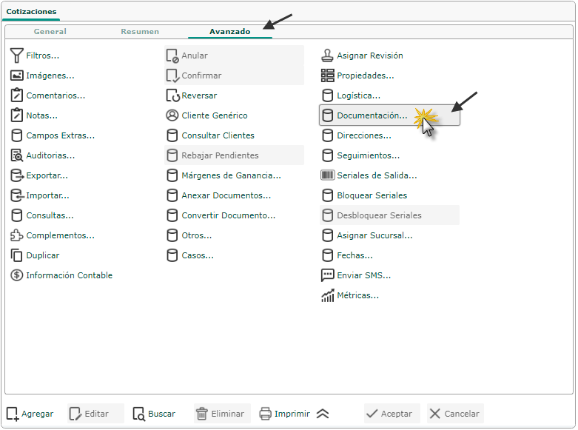Click the Anular document icon

pyautogui.click(x=172, y=56)
